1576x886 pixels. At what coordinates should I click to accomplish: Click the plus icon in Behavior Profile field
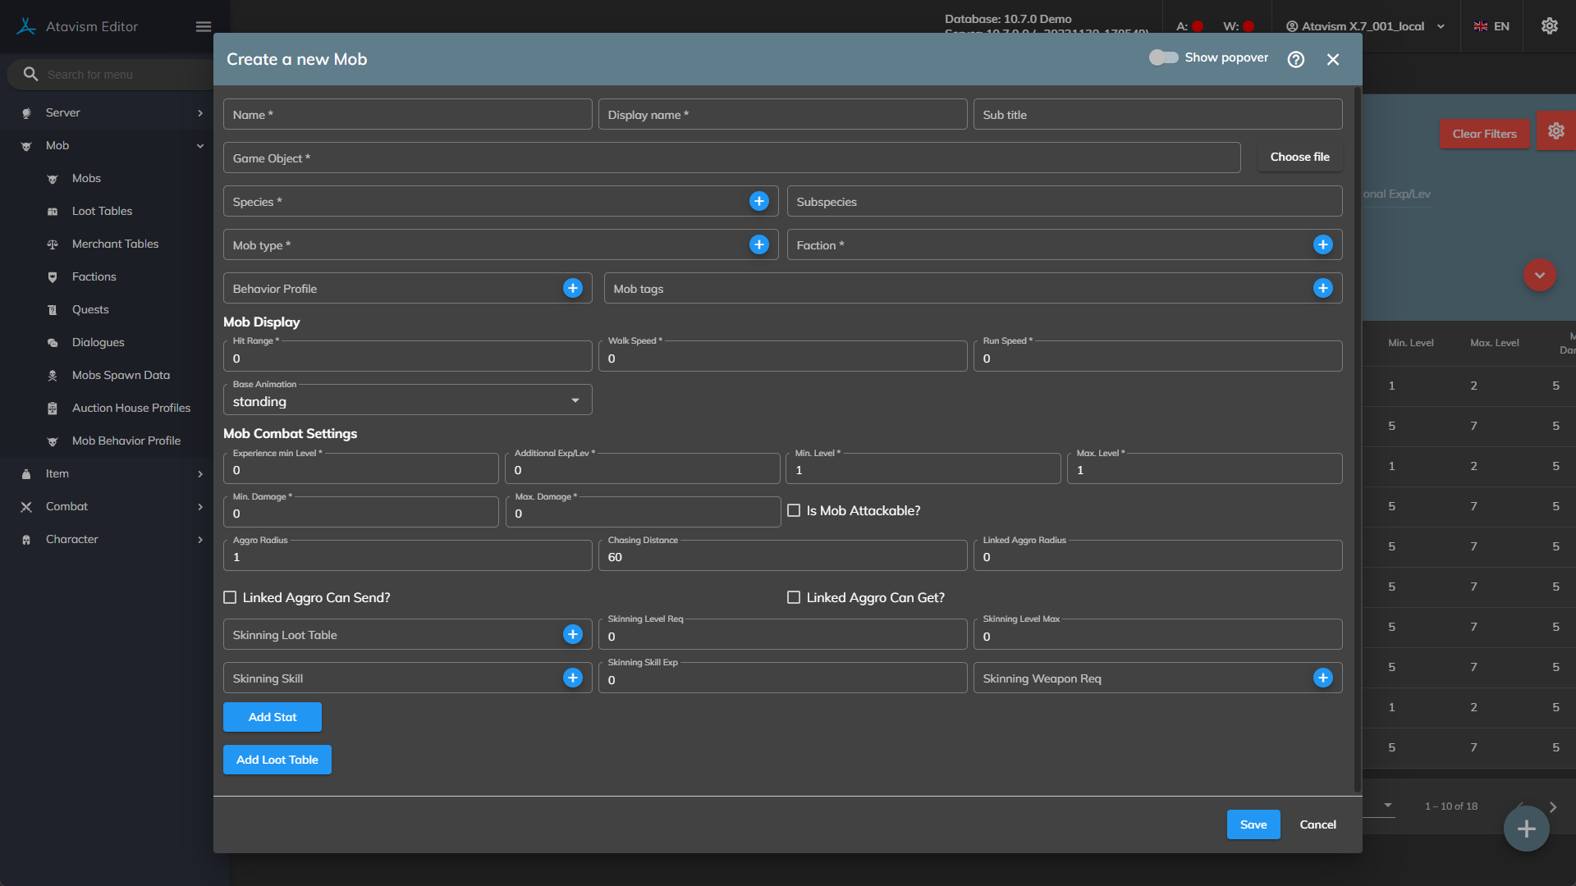[x=572, y=289]
